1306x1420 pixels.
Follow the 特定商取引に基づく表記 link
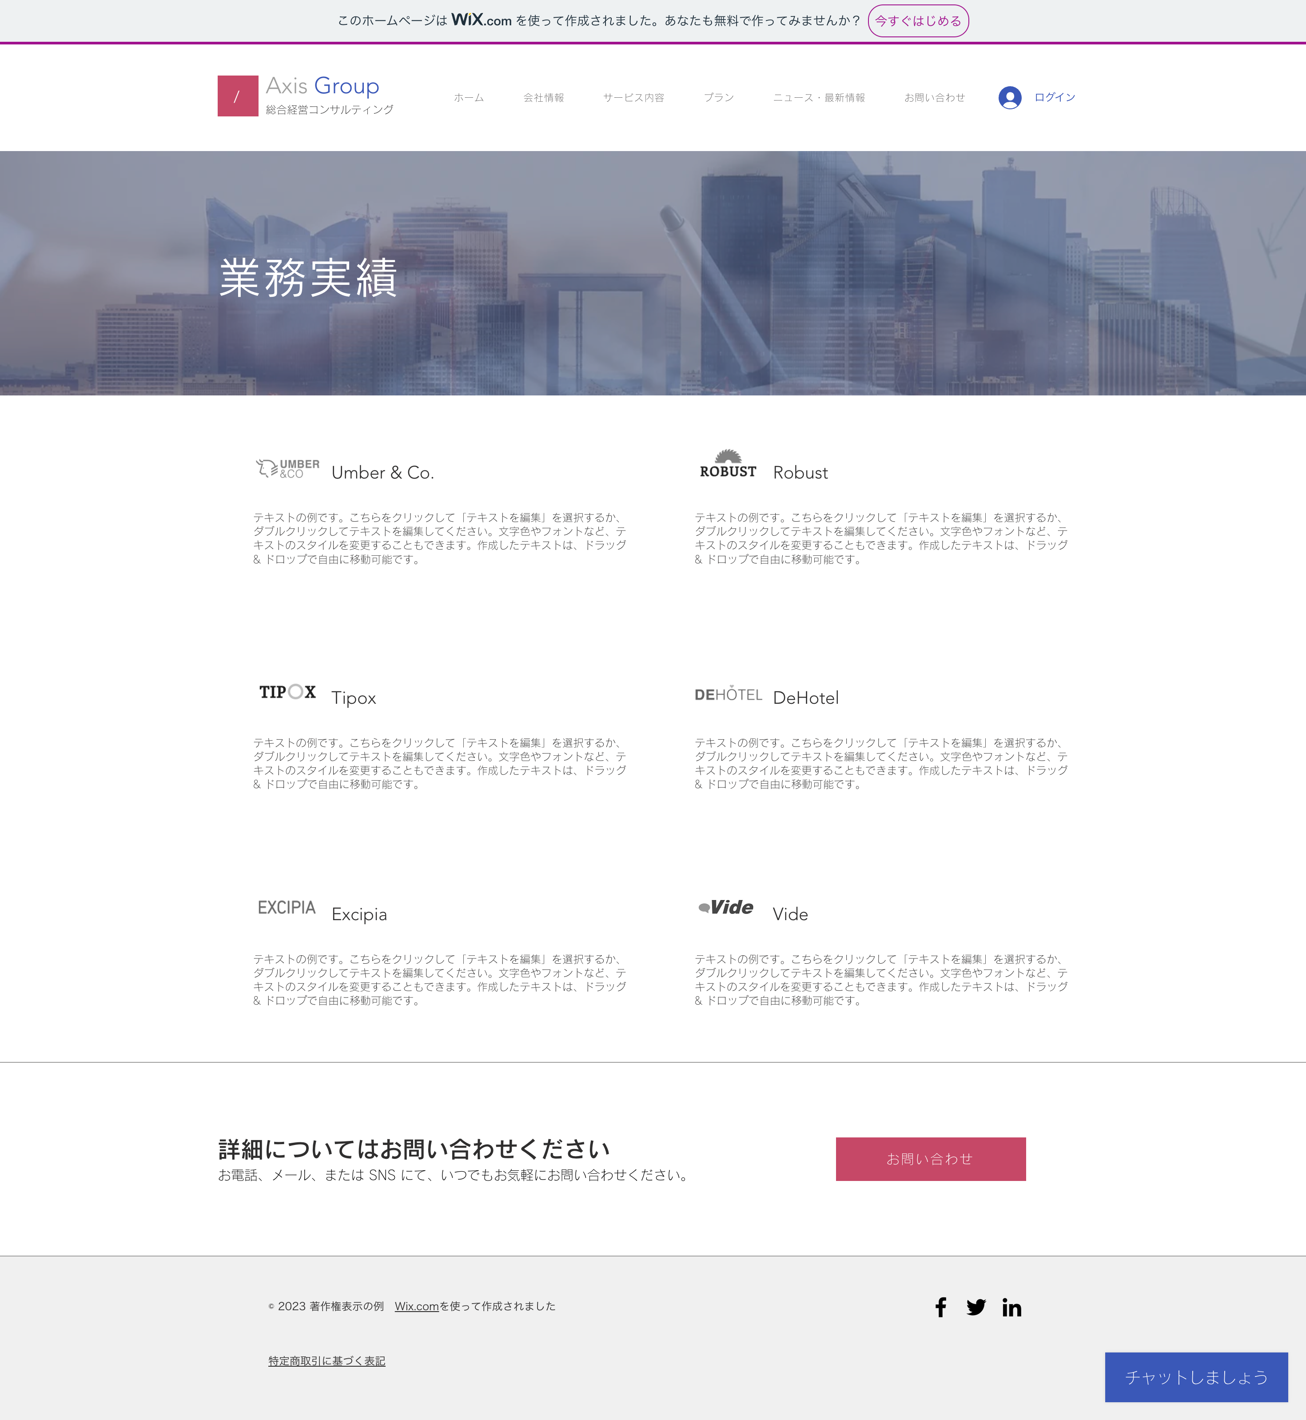point(326,1360)
